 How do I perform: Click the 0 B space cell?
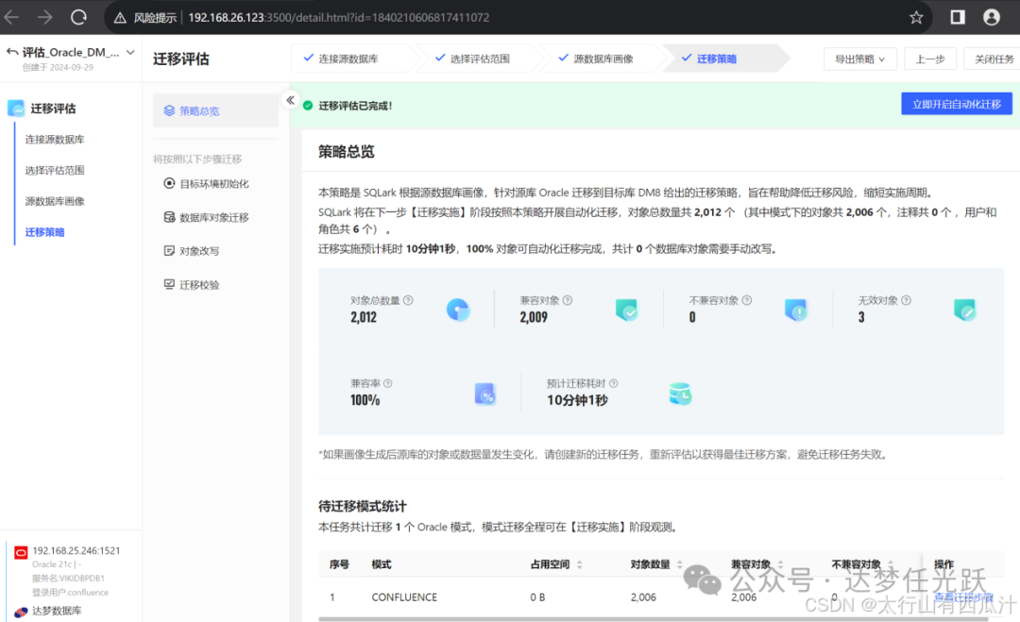pos(537,597)
